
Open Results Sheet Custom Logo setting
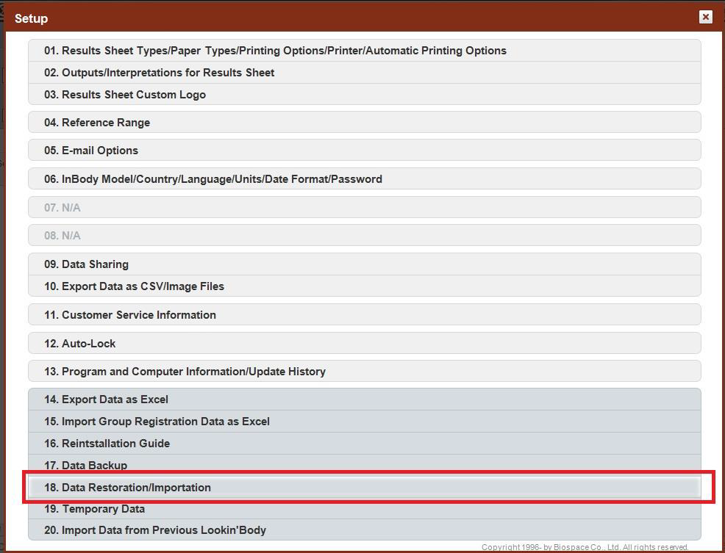coord(125,95)
